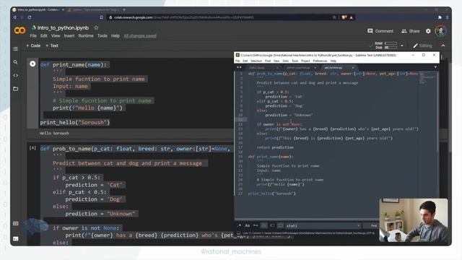Close pet_function.py tab in Sublime

pos(353,68)
